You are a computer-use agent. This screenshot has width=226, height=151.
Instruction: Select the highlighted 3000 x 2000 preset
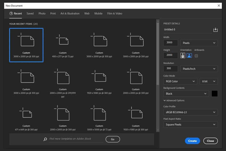point(26,45)
